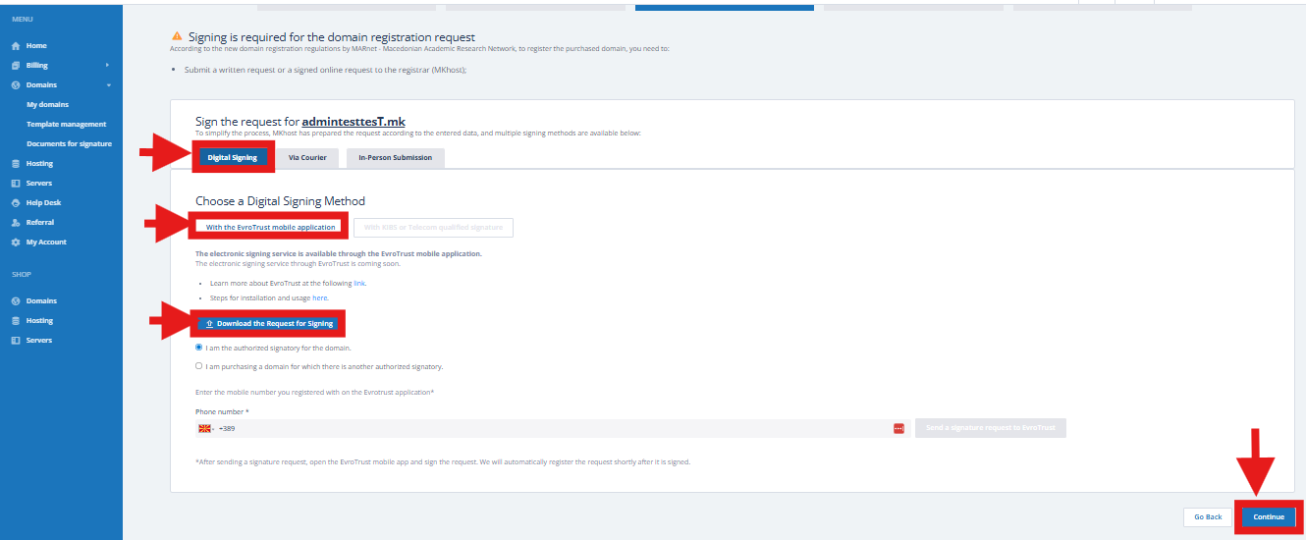This screenshot has height=540, width=1306.
Task: Open Referral menu item
Action: pyautogui.click(x=40, y=223)
